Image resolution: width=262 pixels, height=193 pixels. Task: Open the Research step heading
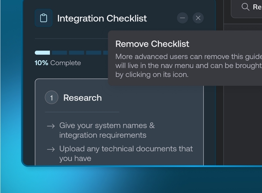tap(83, 98)
